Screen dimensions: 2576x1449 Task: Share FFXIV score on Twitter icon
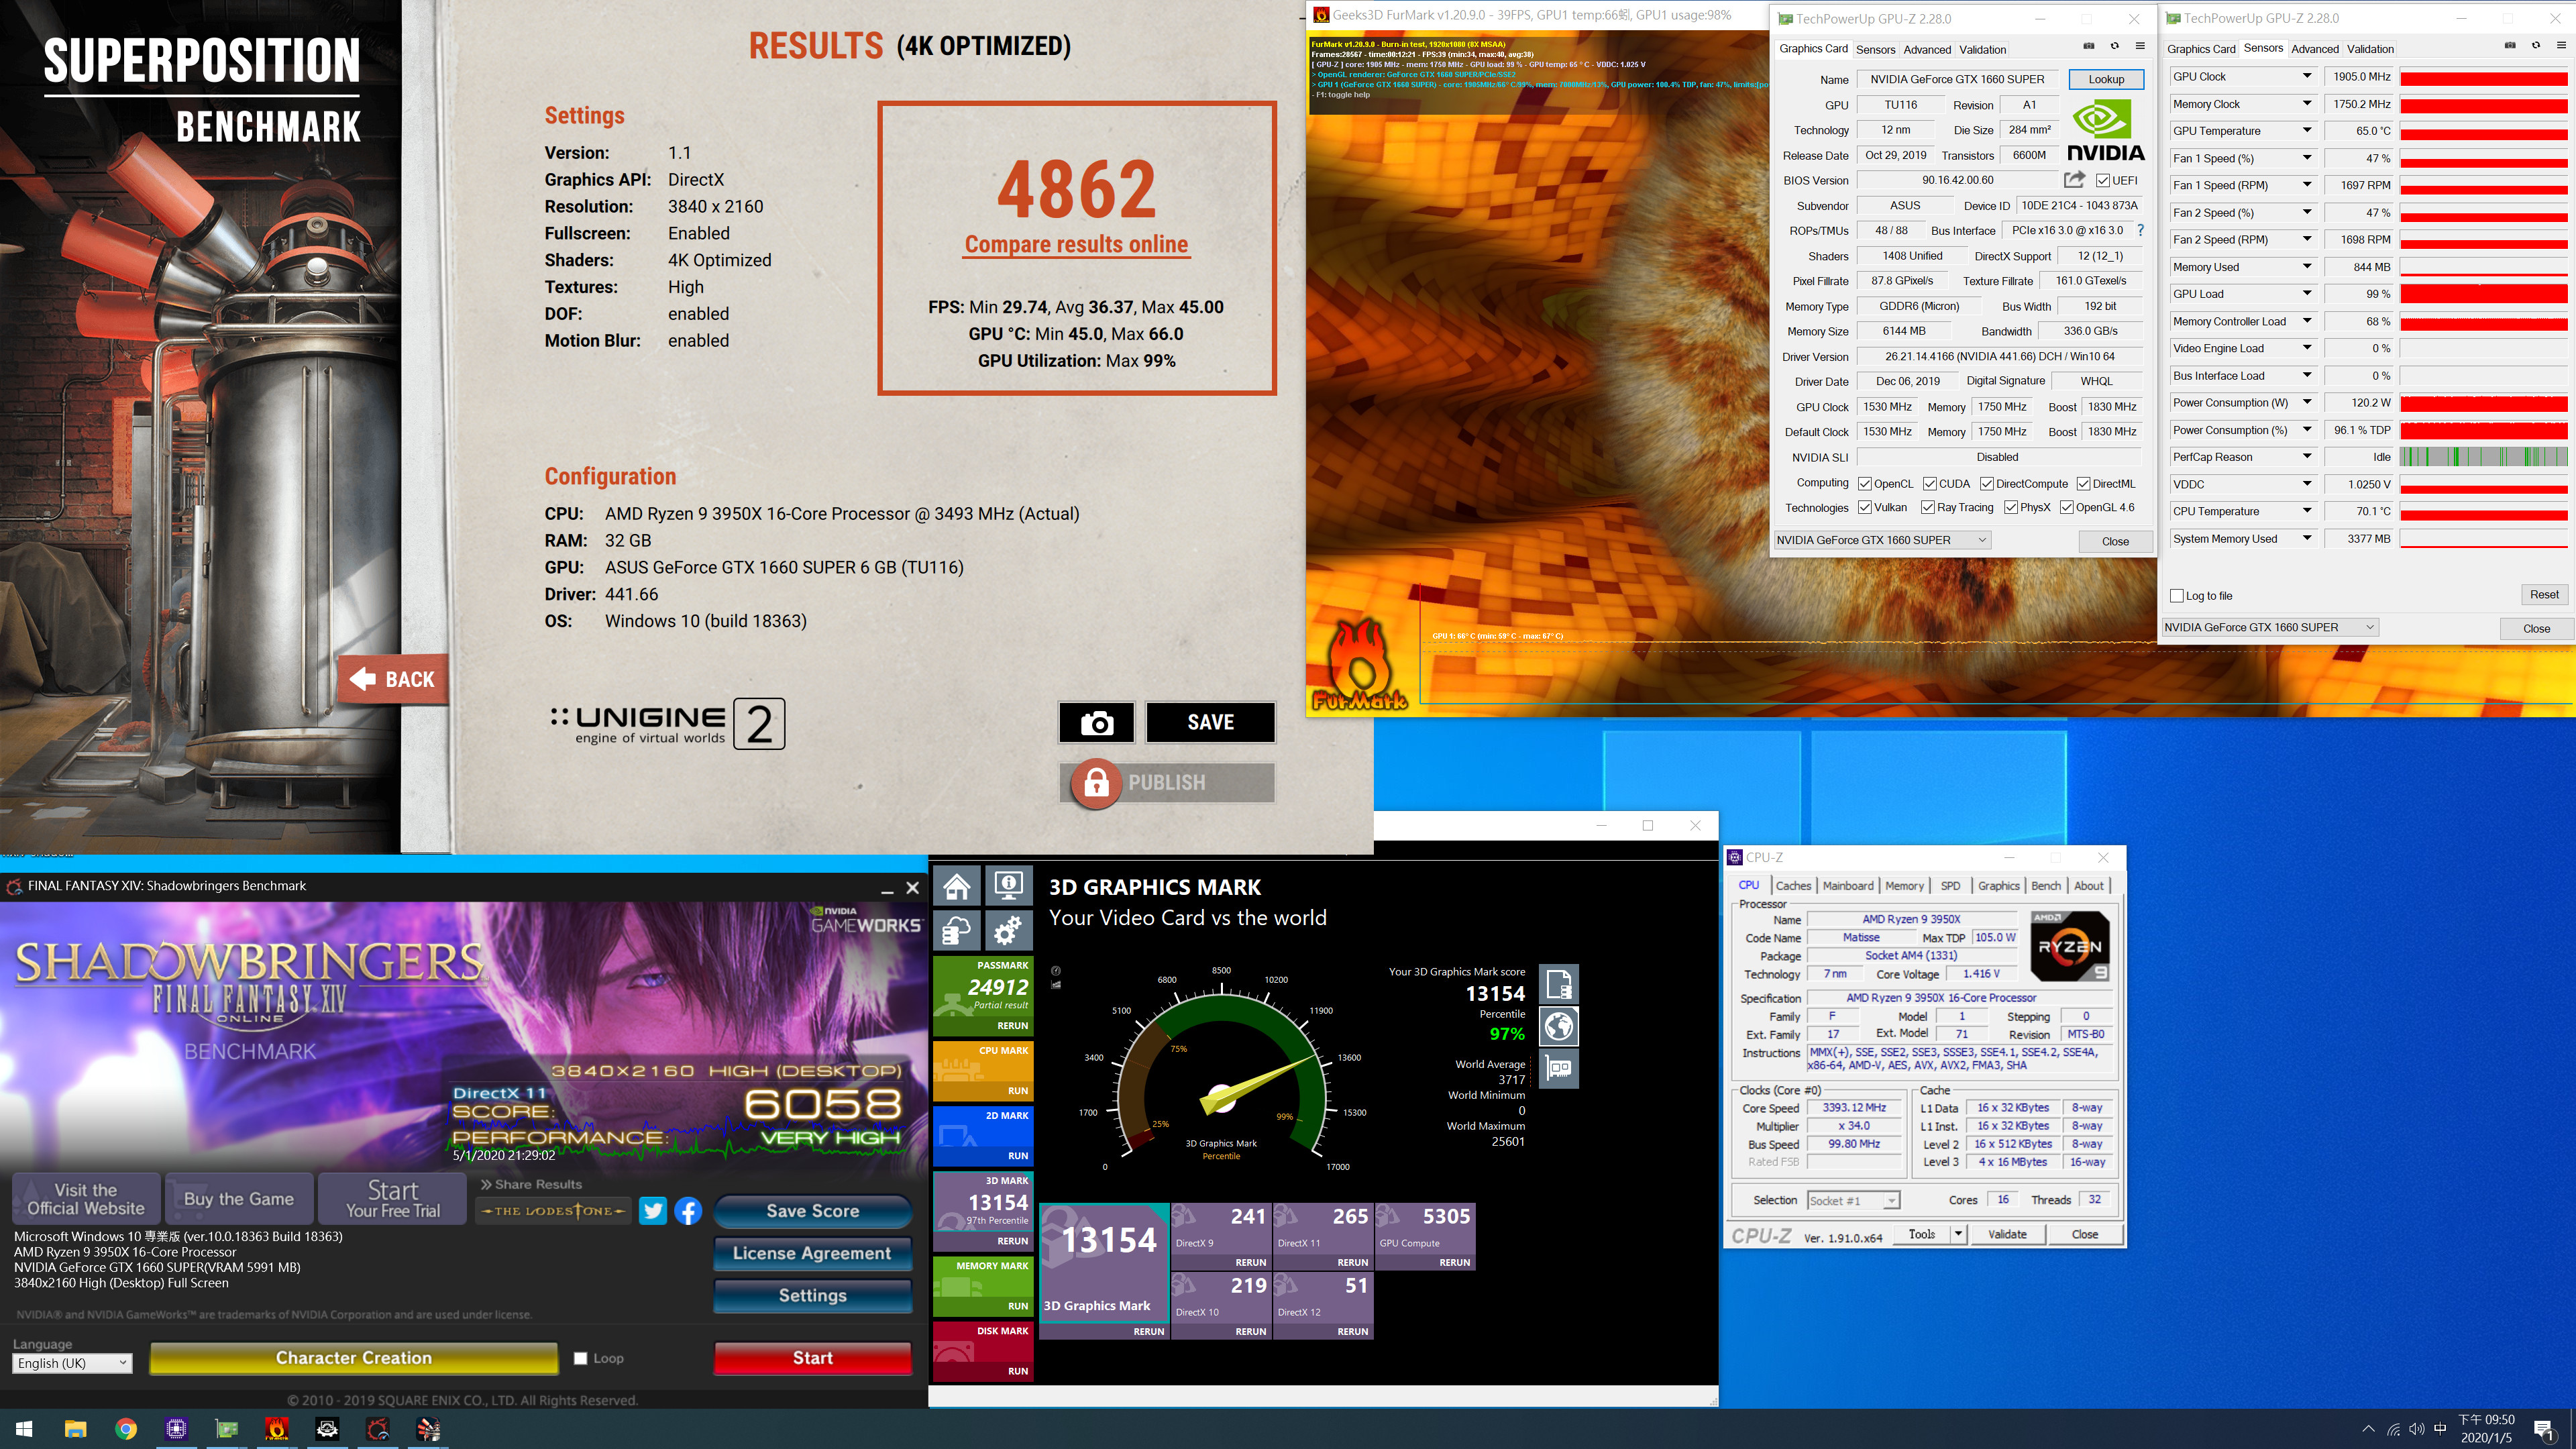(x=653, y=1211)
